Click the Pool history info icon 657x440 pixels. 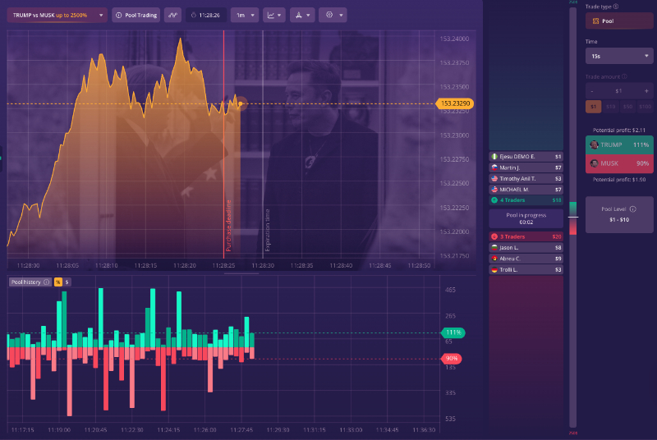pos(47,282)
